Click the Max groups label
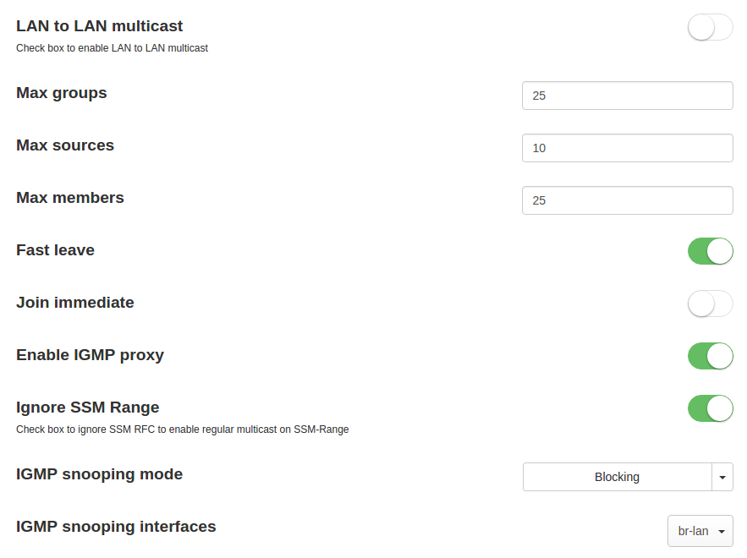 pos(62,93)
